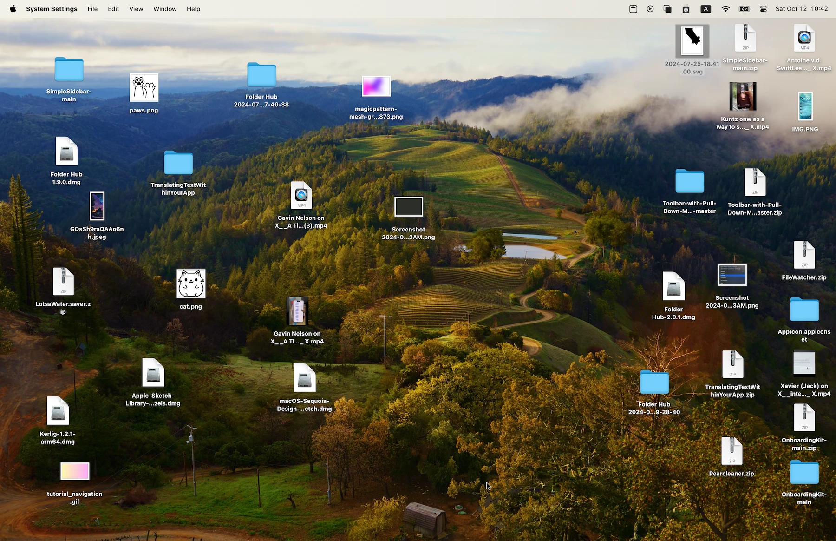Select the AppIcon.appiconset folder
836x541 pixels.
804,310
